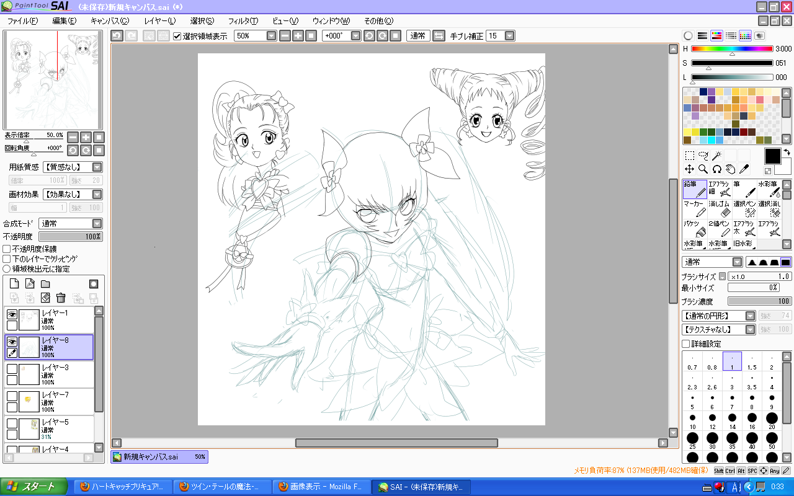Clear the layer with eraser icon
This screenshot has height=496, width=794.
tap(45, 298)
